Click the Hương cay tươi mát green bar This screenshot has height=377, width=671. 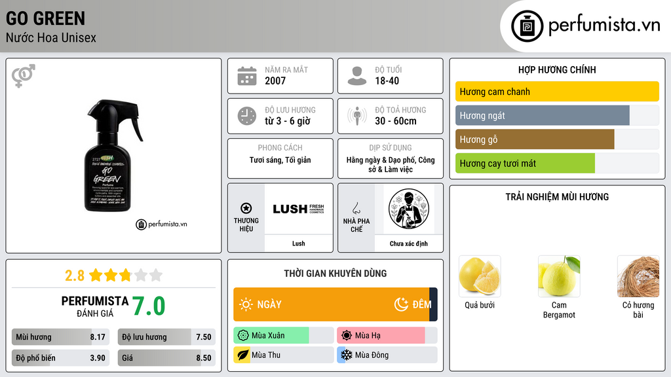pyautogui.click(x=525, y=163)
